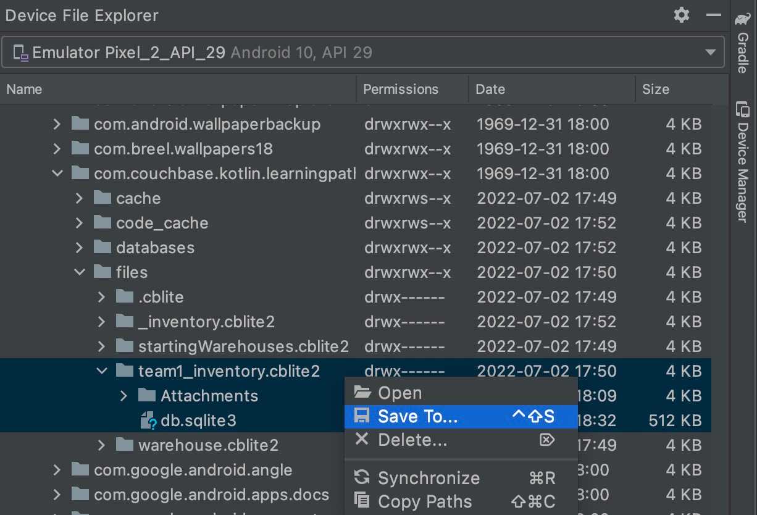
Task: Click the warehouse.cblite2 folder icon
Action: tap(124, 445)
